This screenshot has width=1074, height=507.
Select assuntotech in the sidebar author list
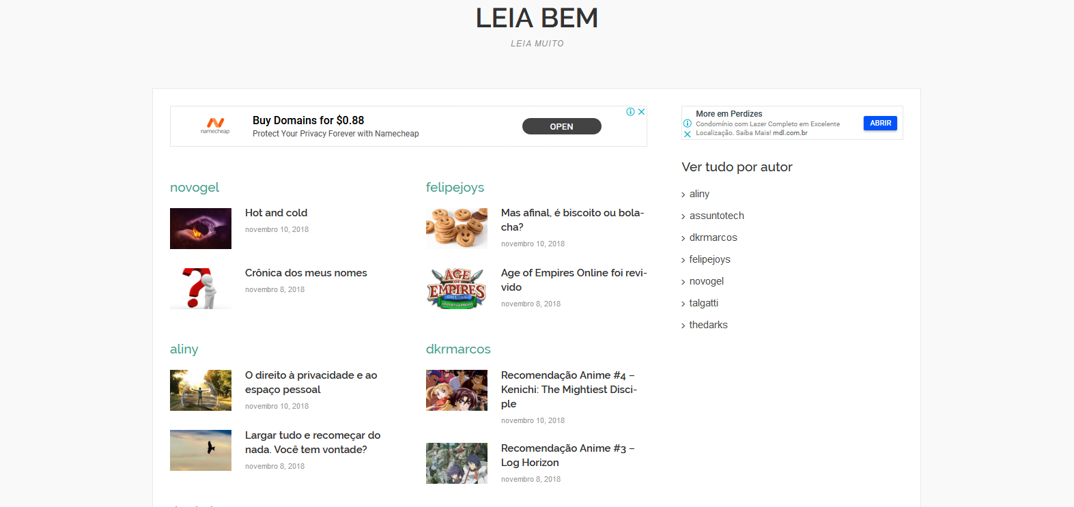[716, 215]
